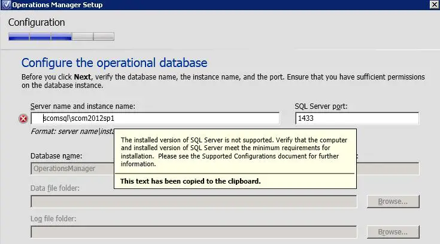Viewport: 440px width, 244px height.
Task: Click the 'Configure the operational database' heading
Action: (x=114, y=63)
